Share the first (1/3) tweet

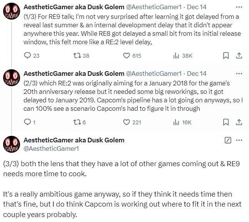tap(239, 56)
